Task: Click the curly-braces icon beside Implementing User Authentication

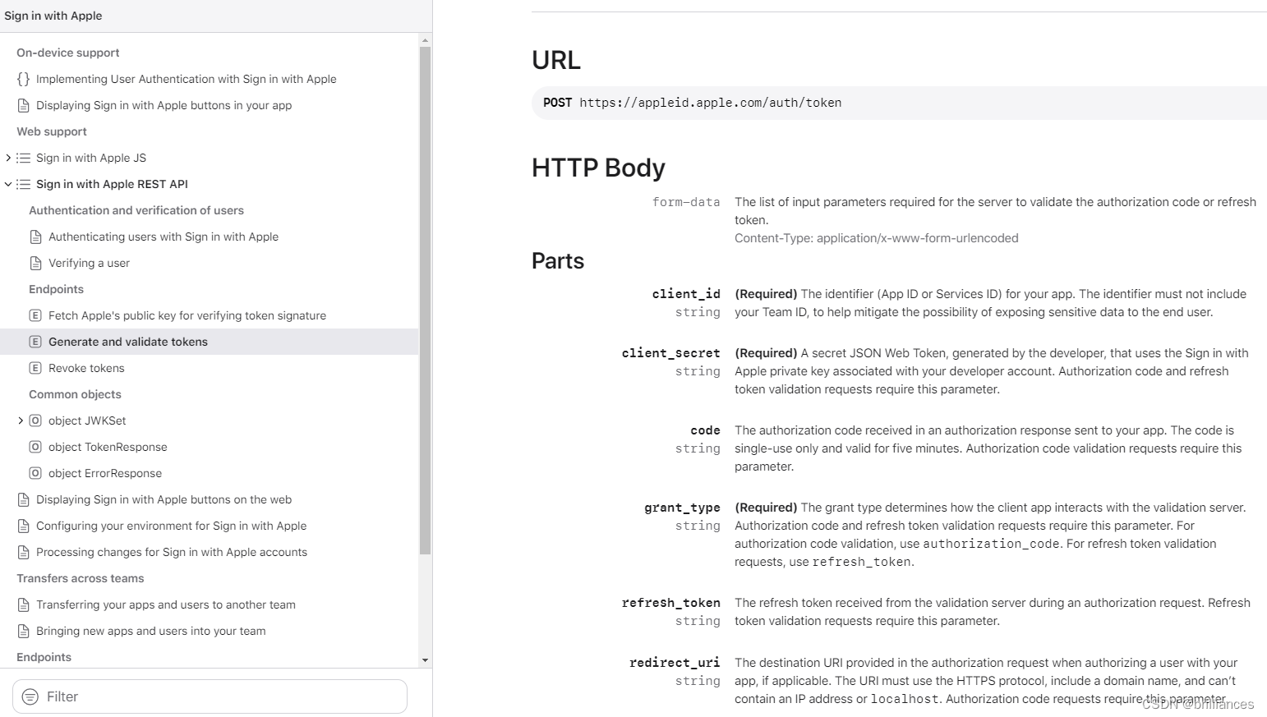Action: (23, 79)
